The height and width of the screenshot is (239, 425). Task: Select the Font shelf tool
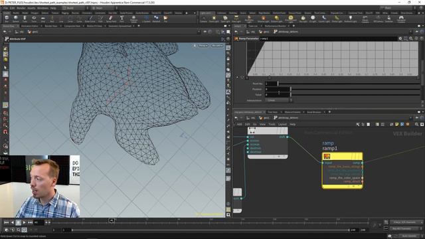pos(122,19)
